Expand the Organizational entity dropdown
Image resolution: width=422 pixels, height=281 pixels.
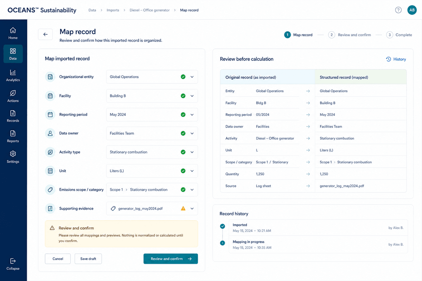(x=192, y=77)
